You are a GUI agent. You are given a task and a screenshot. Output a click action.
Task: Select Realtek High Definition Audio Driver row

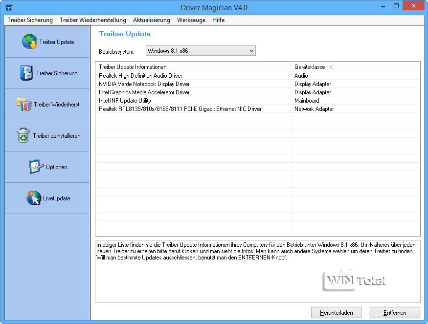pyautogui.click(x=258, y=76)
